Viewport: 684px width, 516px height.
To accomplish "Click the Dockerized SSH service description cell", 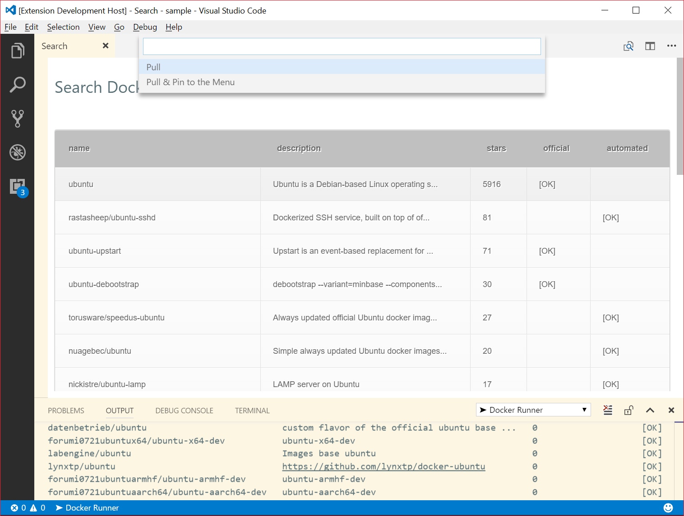I will tap(365, 218).
